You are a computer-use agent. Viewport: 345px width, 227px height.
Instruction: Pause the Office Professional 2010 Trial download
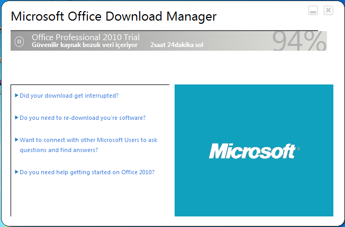19,41
